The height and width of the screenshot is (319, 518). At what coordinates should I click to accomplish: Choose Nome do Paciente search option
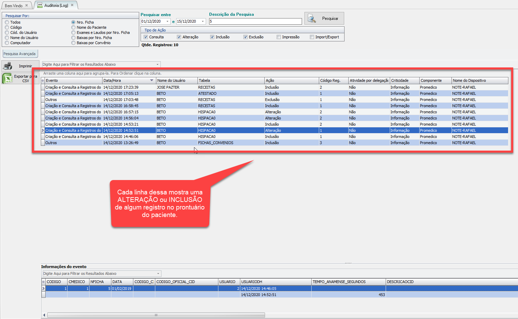click(73, 27)
